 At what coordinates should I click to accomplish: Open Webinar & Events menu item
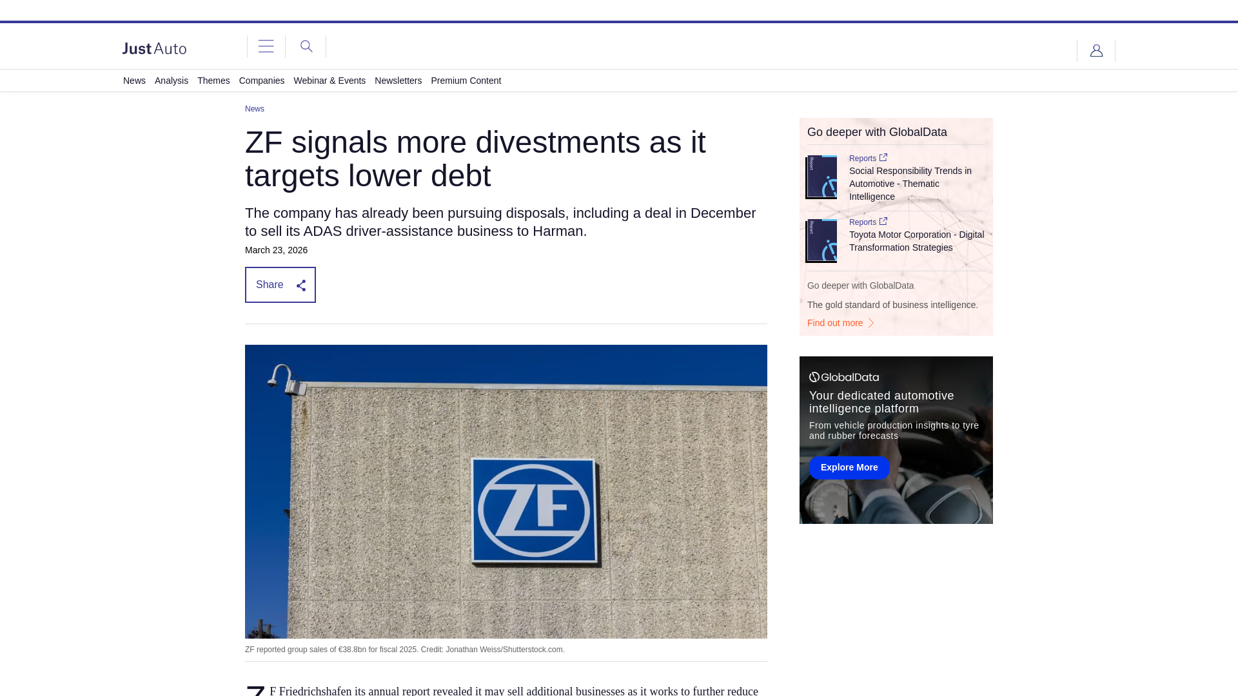[329, 81]
